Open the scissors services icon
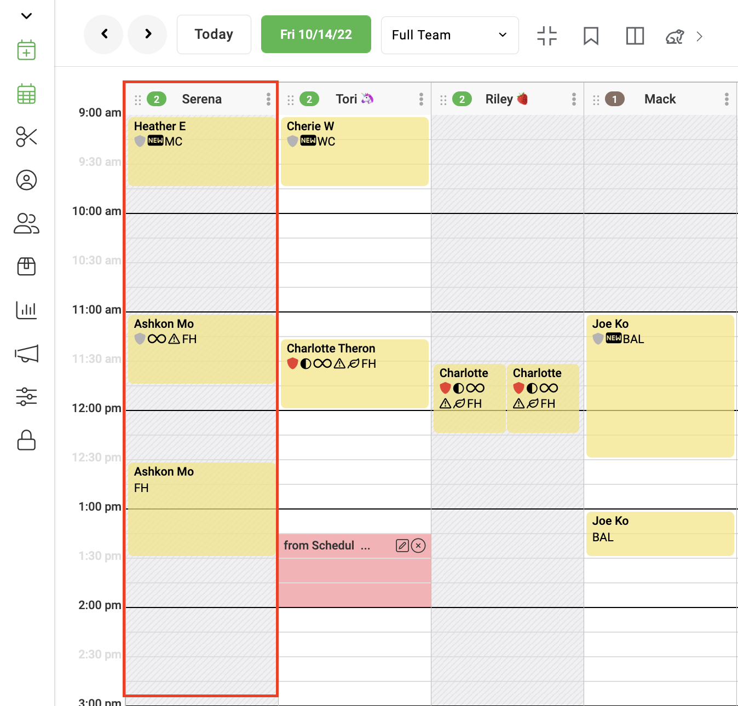The height and width of the screenshot is (706, 738). (x=26, y=137)
